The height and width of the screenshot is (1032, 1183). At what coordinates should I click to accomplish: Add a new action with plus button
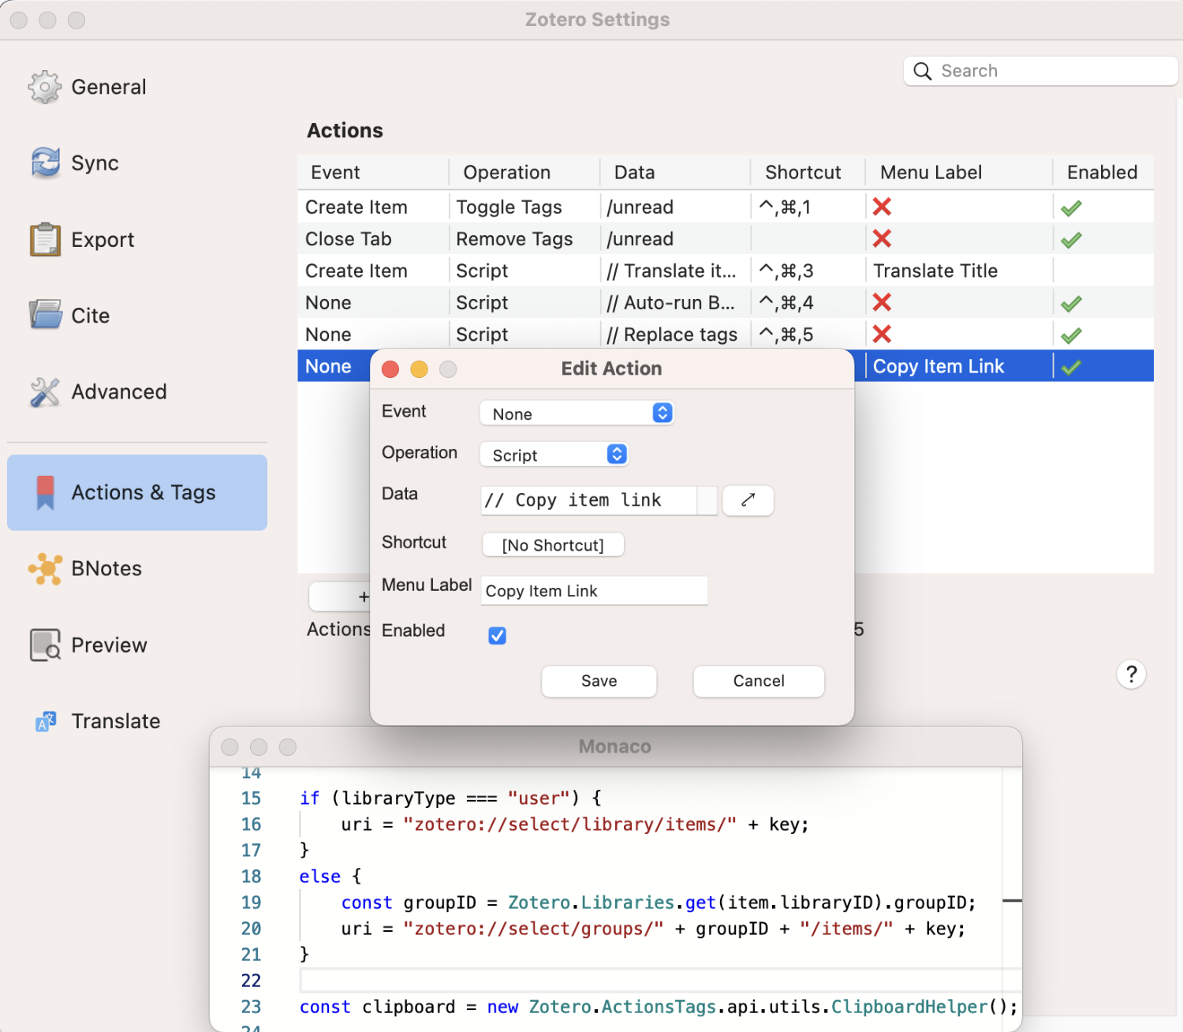point(364,597)
